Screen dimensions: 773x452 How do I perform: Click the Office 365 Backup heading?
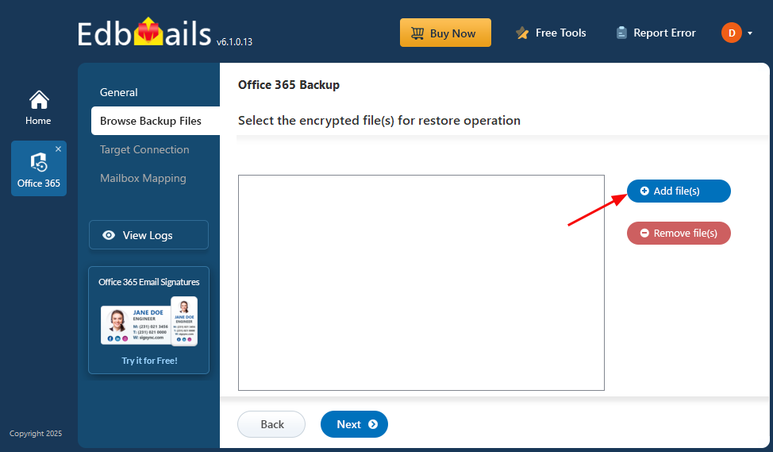[289, 85]
